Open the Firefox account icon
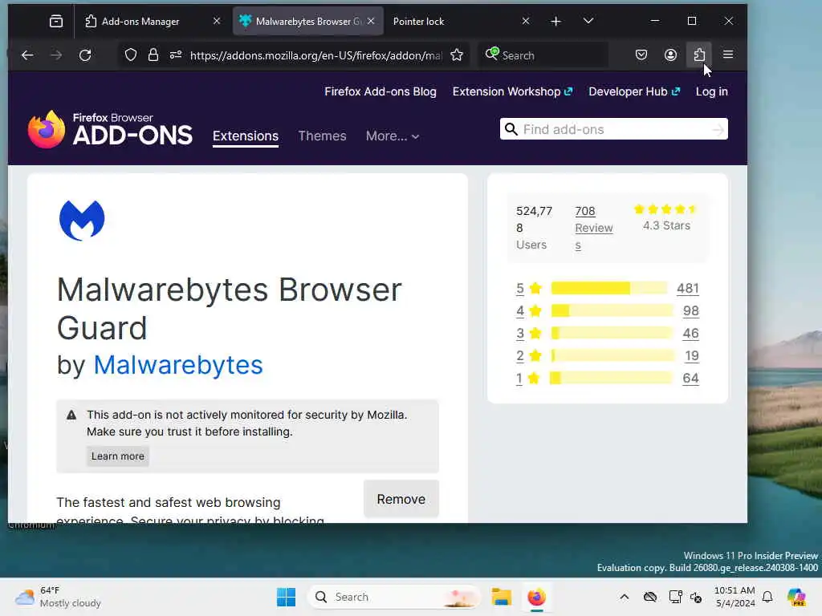The width and height of the screenshot is (822, 616). [x=670, y=55]
